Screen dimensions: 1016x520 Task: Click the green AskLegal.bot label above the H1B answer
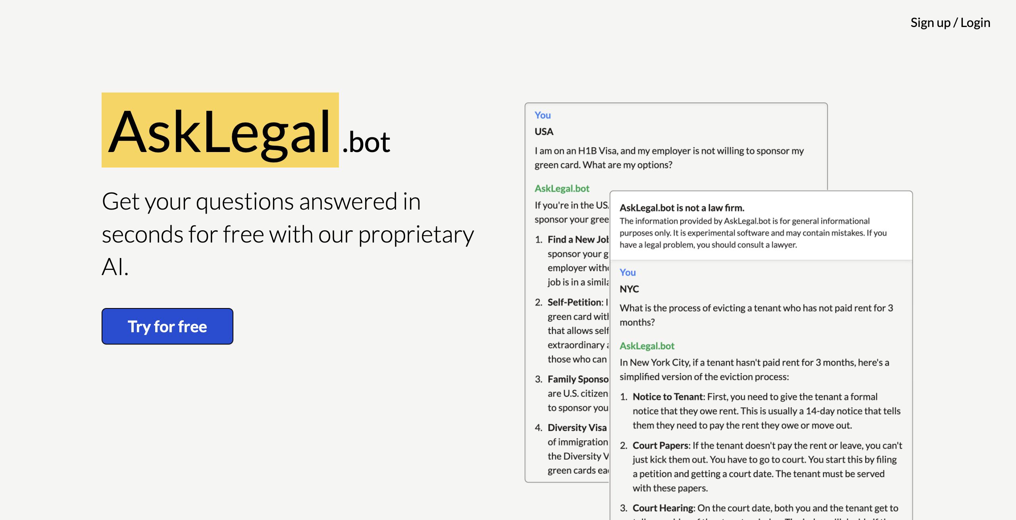point(562,188)
